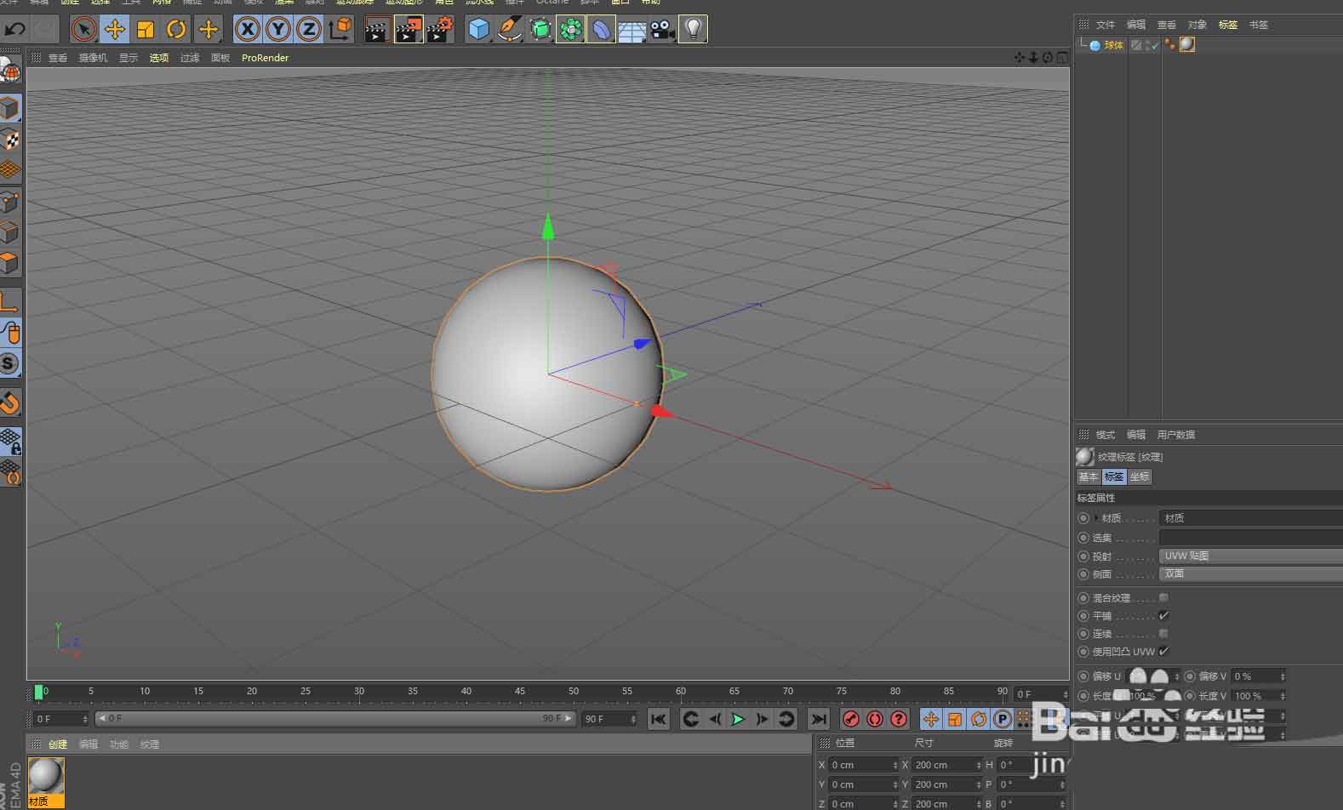Click the red record active objects button
This screenshot has width=1343, height=810.
click(x=850, y=719)
